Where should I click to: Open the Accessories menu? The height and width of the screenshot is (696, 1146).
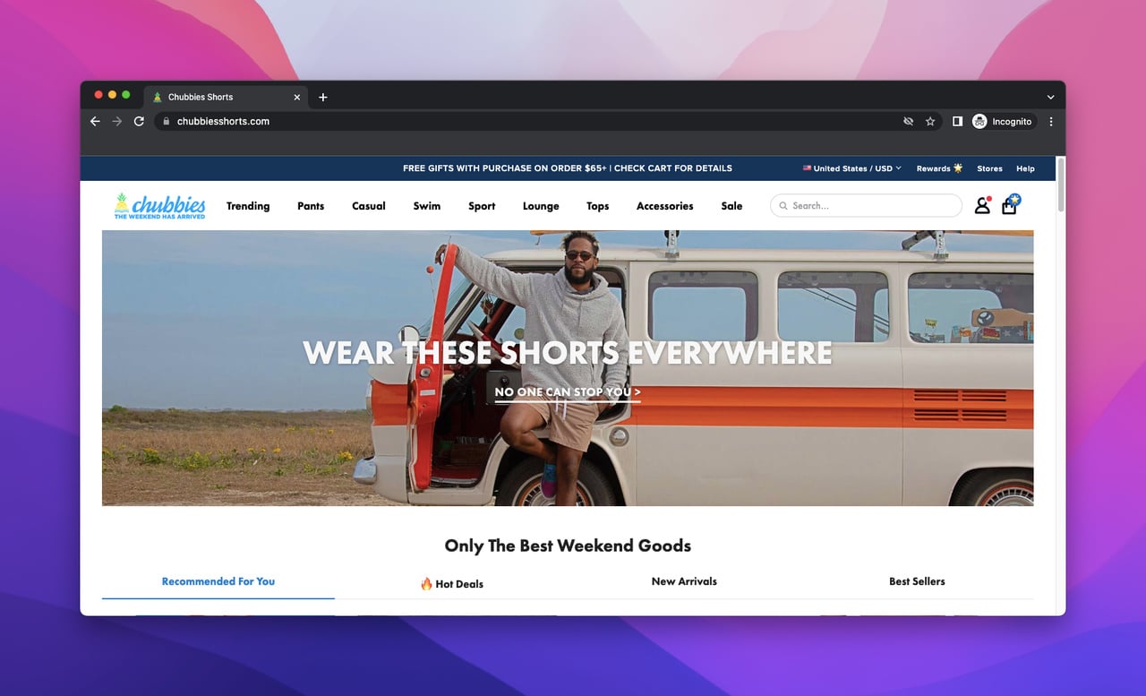coord(665,206)
